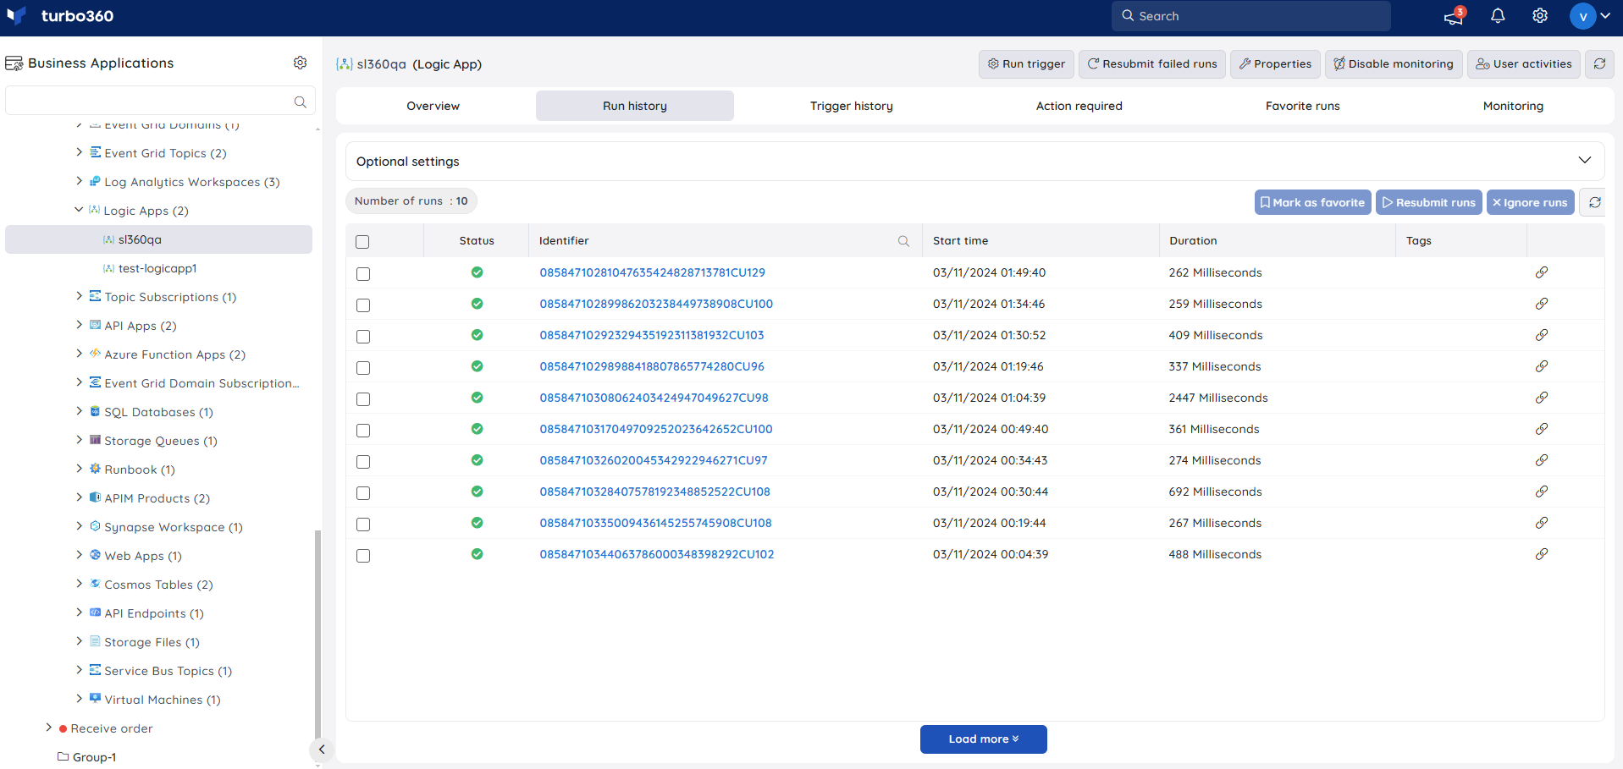Expand the API Apps node
Image resolution: width=1623 pixels, height=769 pixels.
(79, 325)
